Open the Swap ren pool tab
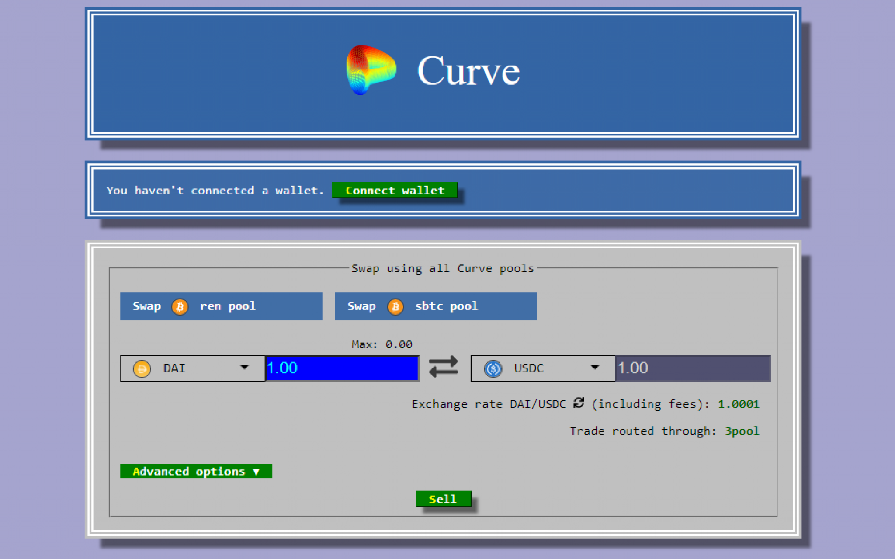 coord(221,306)
